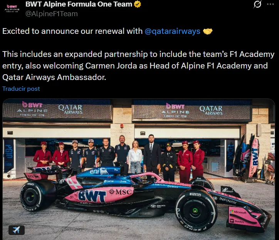Open the three-dot more options menu

pyautogui.click(x=270, y=4)
